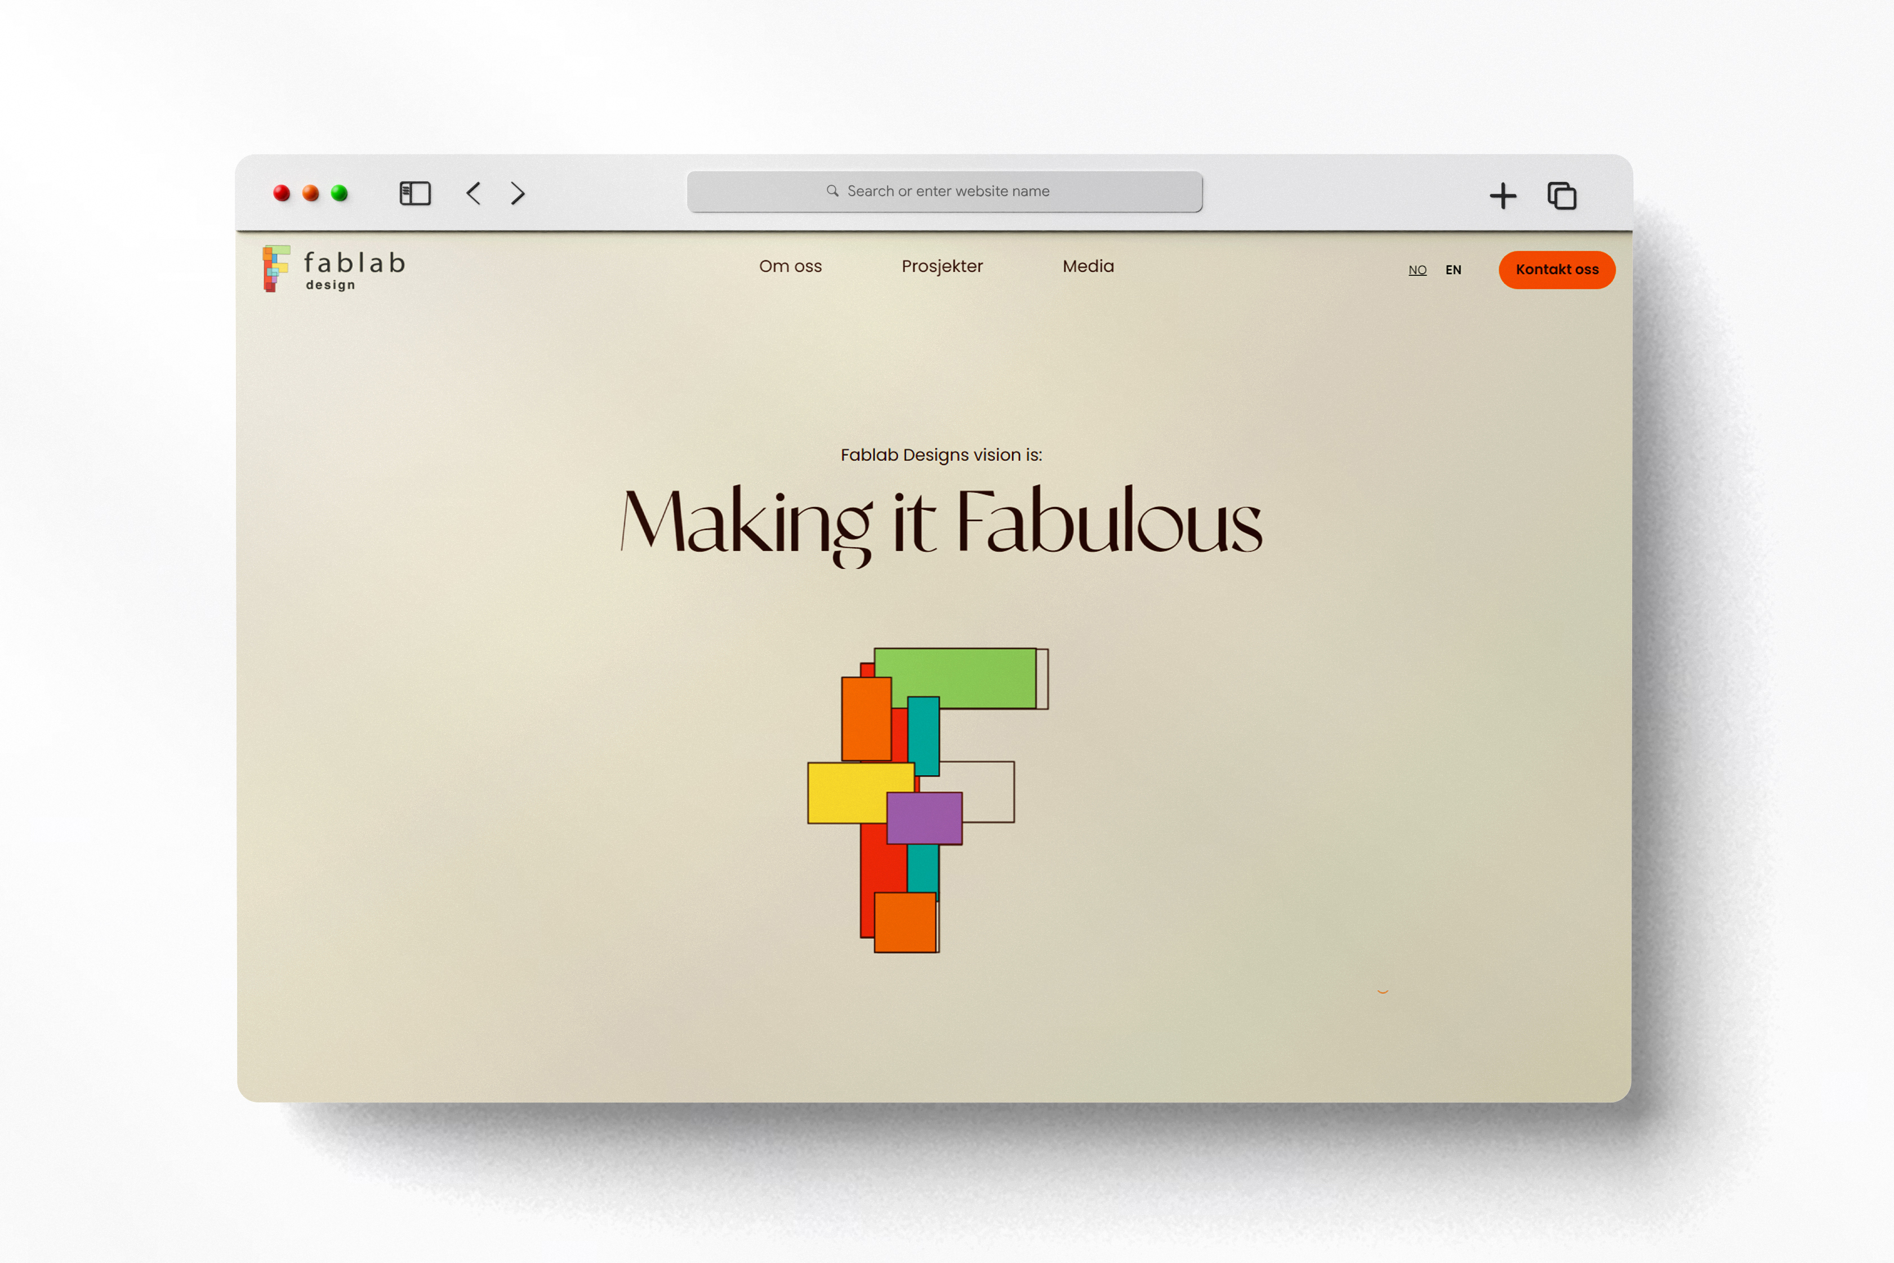Screen dimensions: 1894x1263
Task: Click the orange minimize window dot
Action: (310, 193)
